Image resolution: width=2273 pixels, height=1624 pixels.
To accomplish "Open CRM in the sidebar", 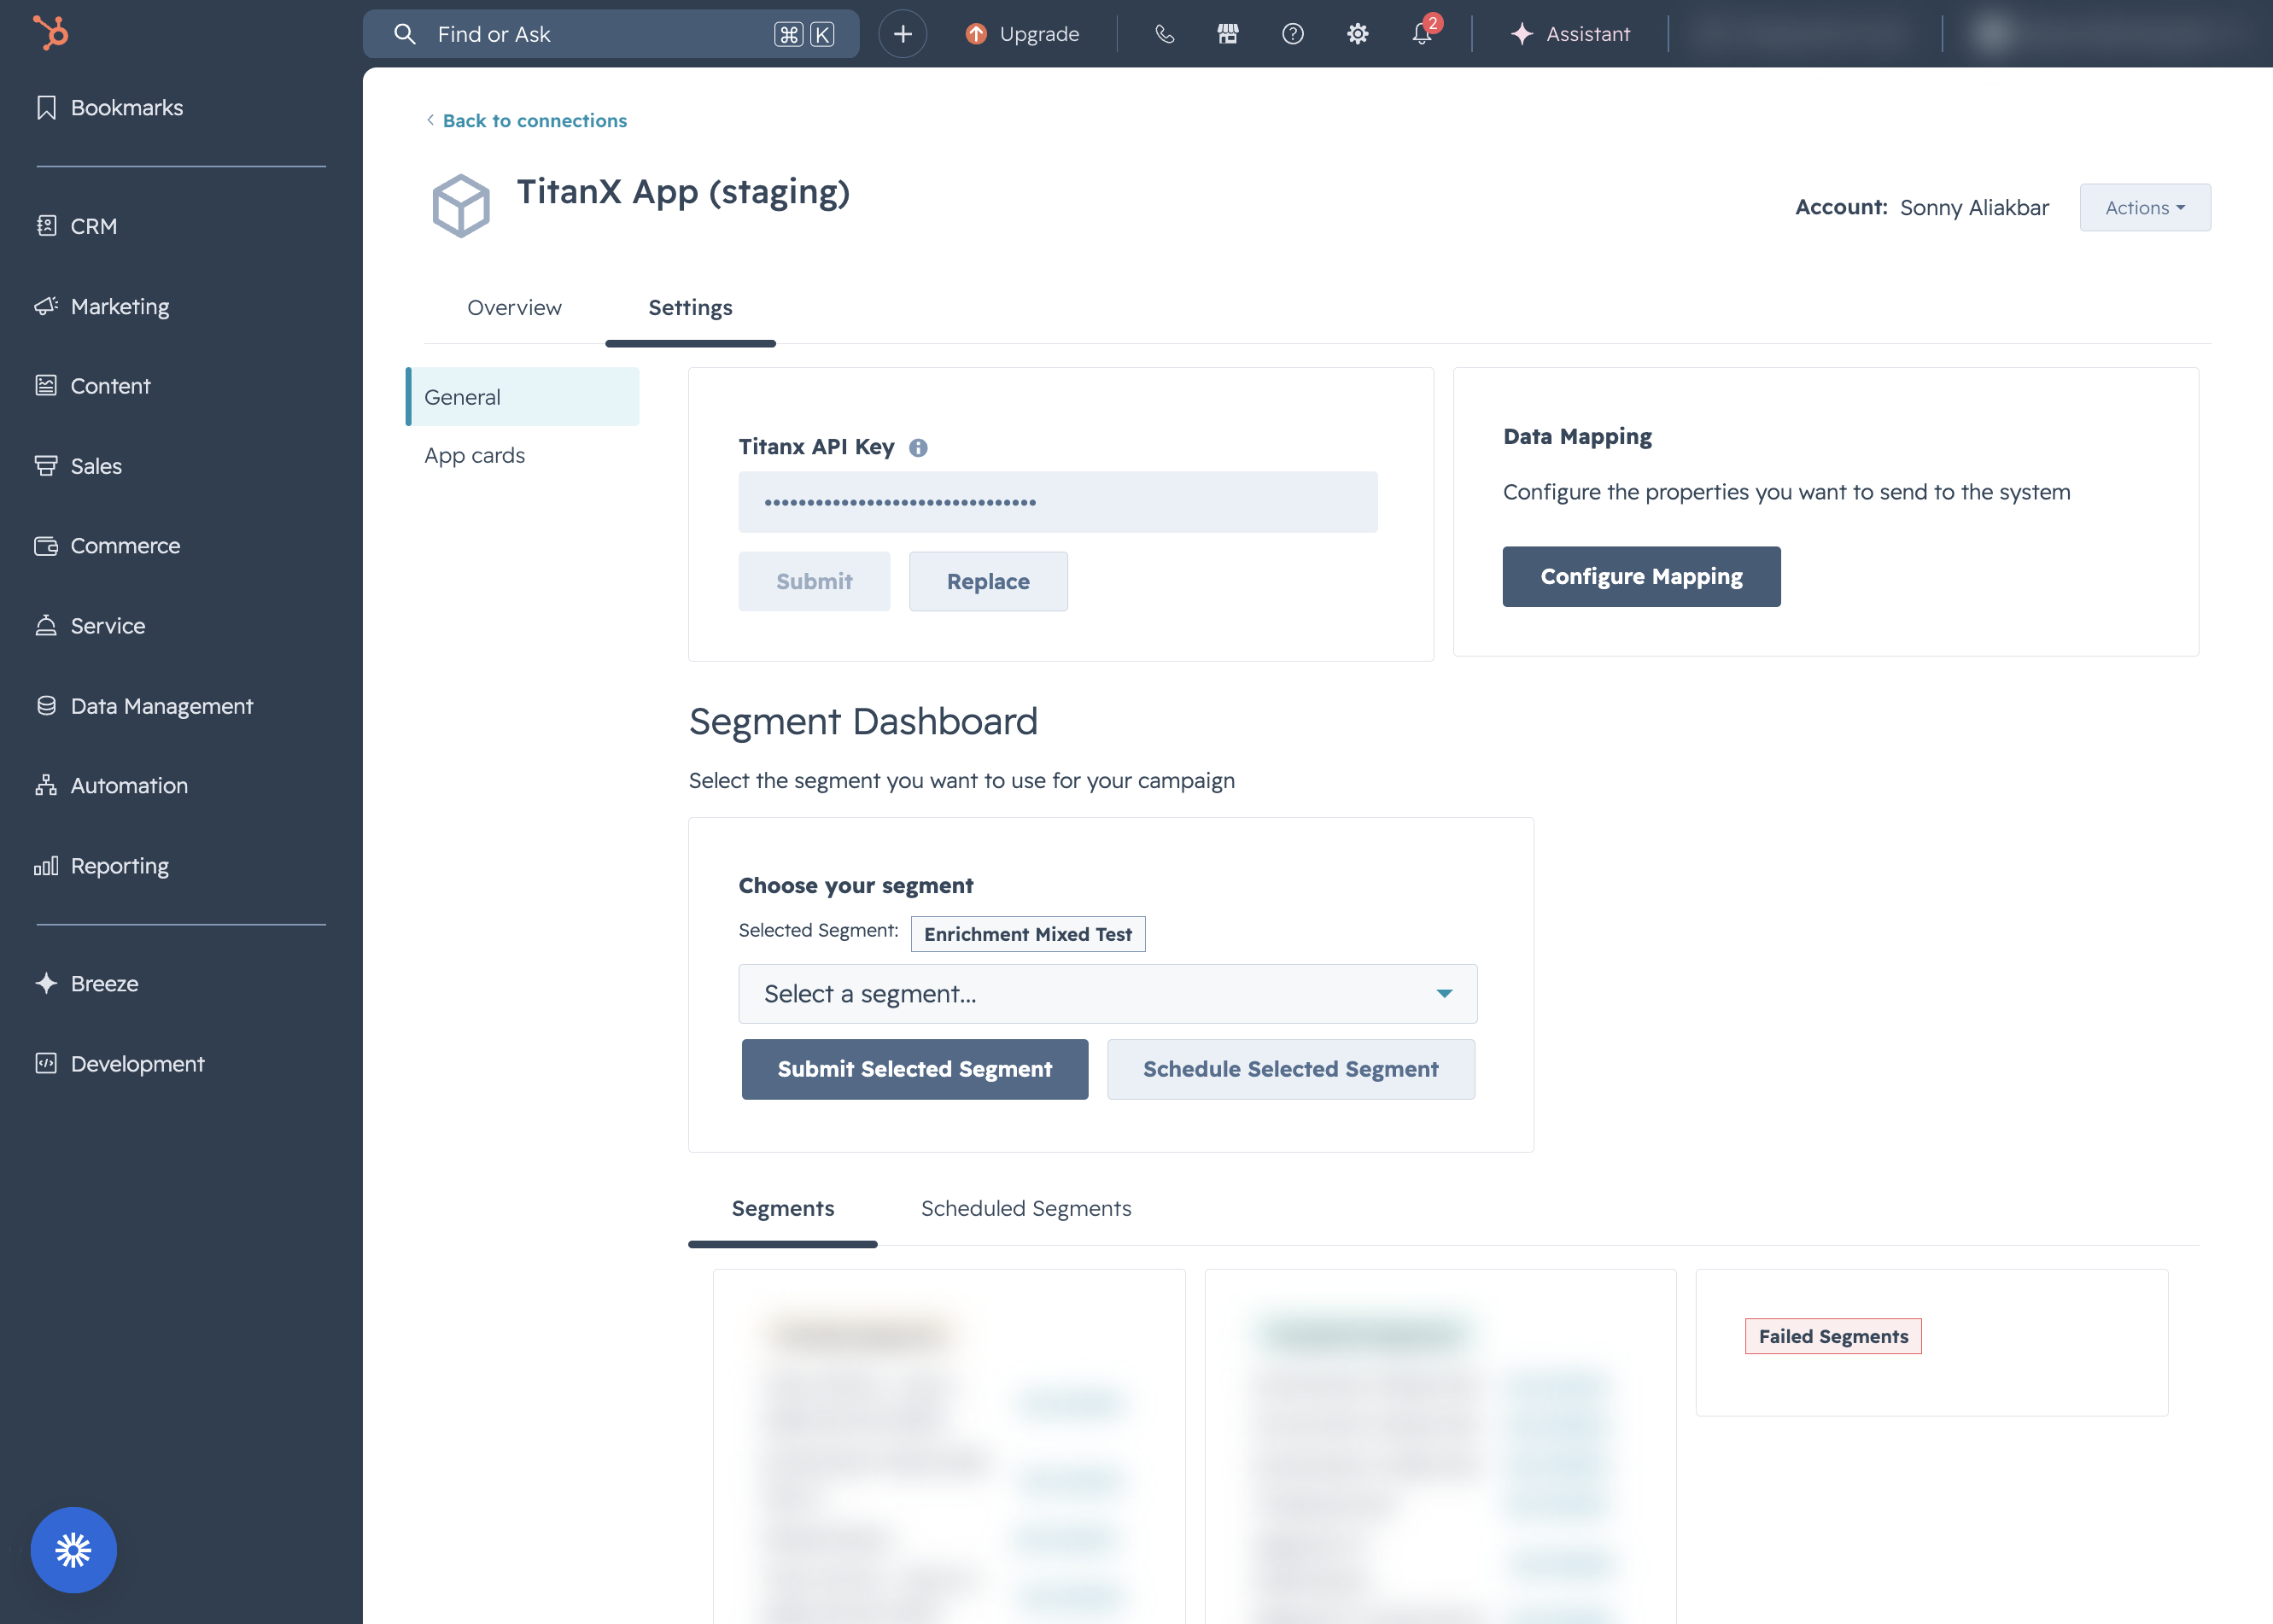I will 77,226.
